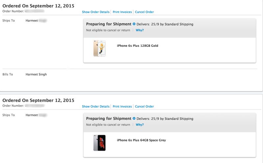263x163 pixels.
Task: Click blue arrow icon in Space Grey shipment status
Action: (134, 118)
